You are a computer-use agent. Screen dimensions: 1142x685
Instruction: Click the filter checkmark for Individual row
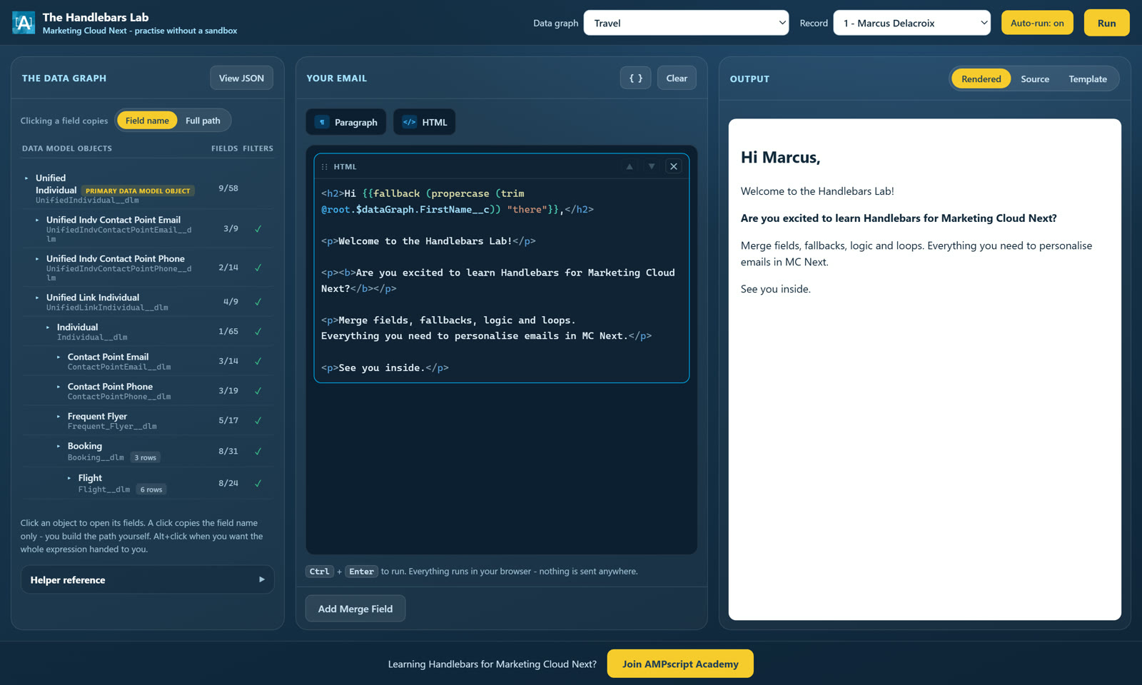(258, 332)
